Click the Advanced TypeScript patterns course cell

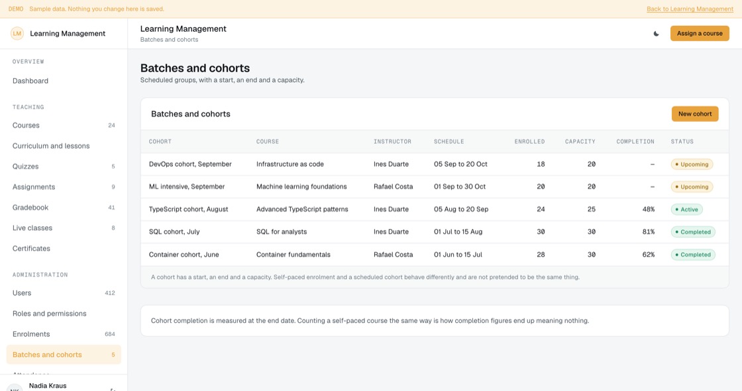(x=302, y=209)
